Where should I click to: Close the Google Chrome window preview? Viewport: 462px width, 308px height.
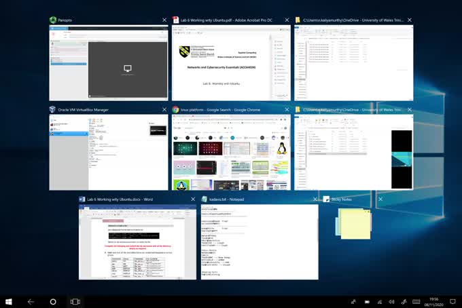coord(287,109)
